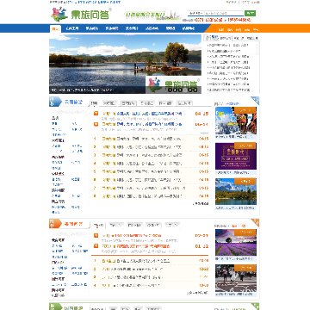Click the orange label on the lavender field thumbnail
This screenshot has height=310, width=310.
(245, 232)
